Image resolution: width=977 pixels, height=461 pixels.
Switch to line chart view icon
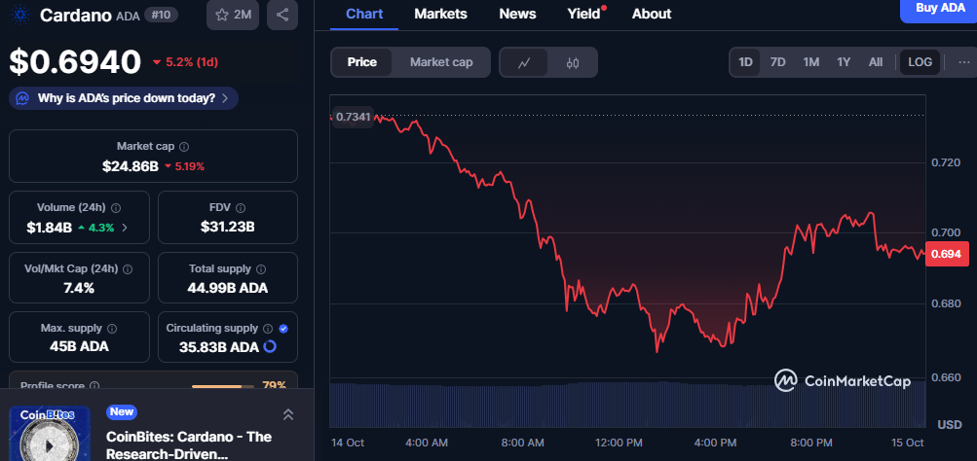coord(524,62)
